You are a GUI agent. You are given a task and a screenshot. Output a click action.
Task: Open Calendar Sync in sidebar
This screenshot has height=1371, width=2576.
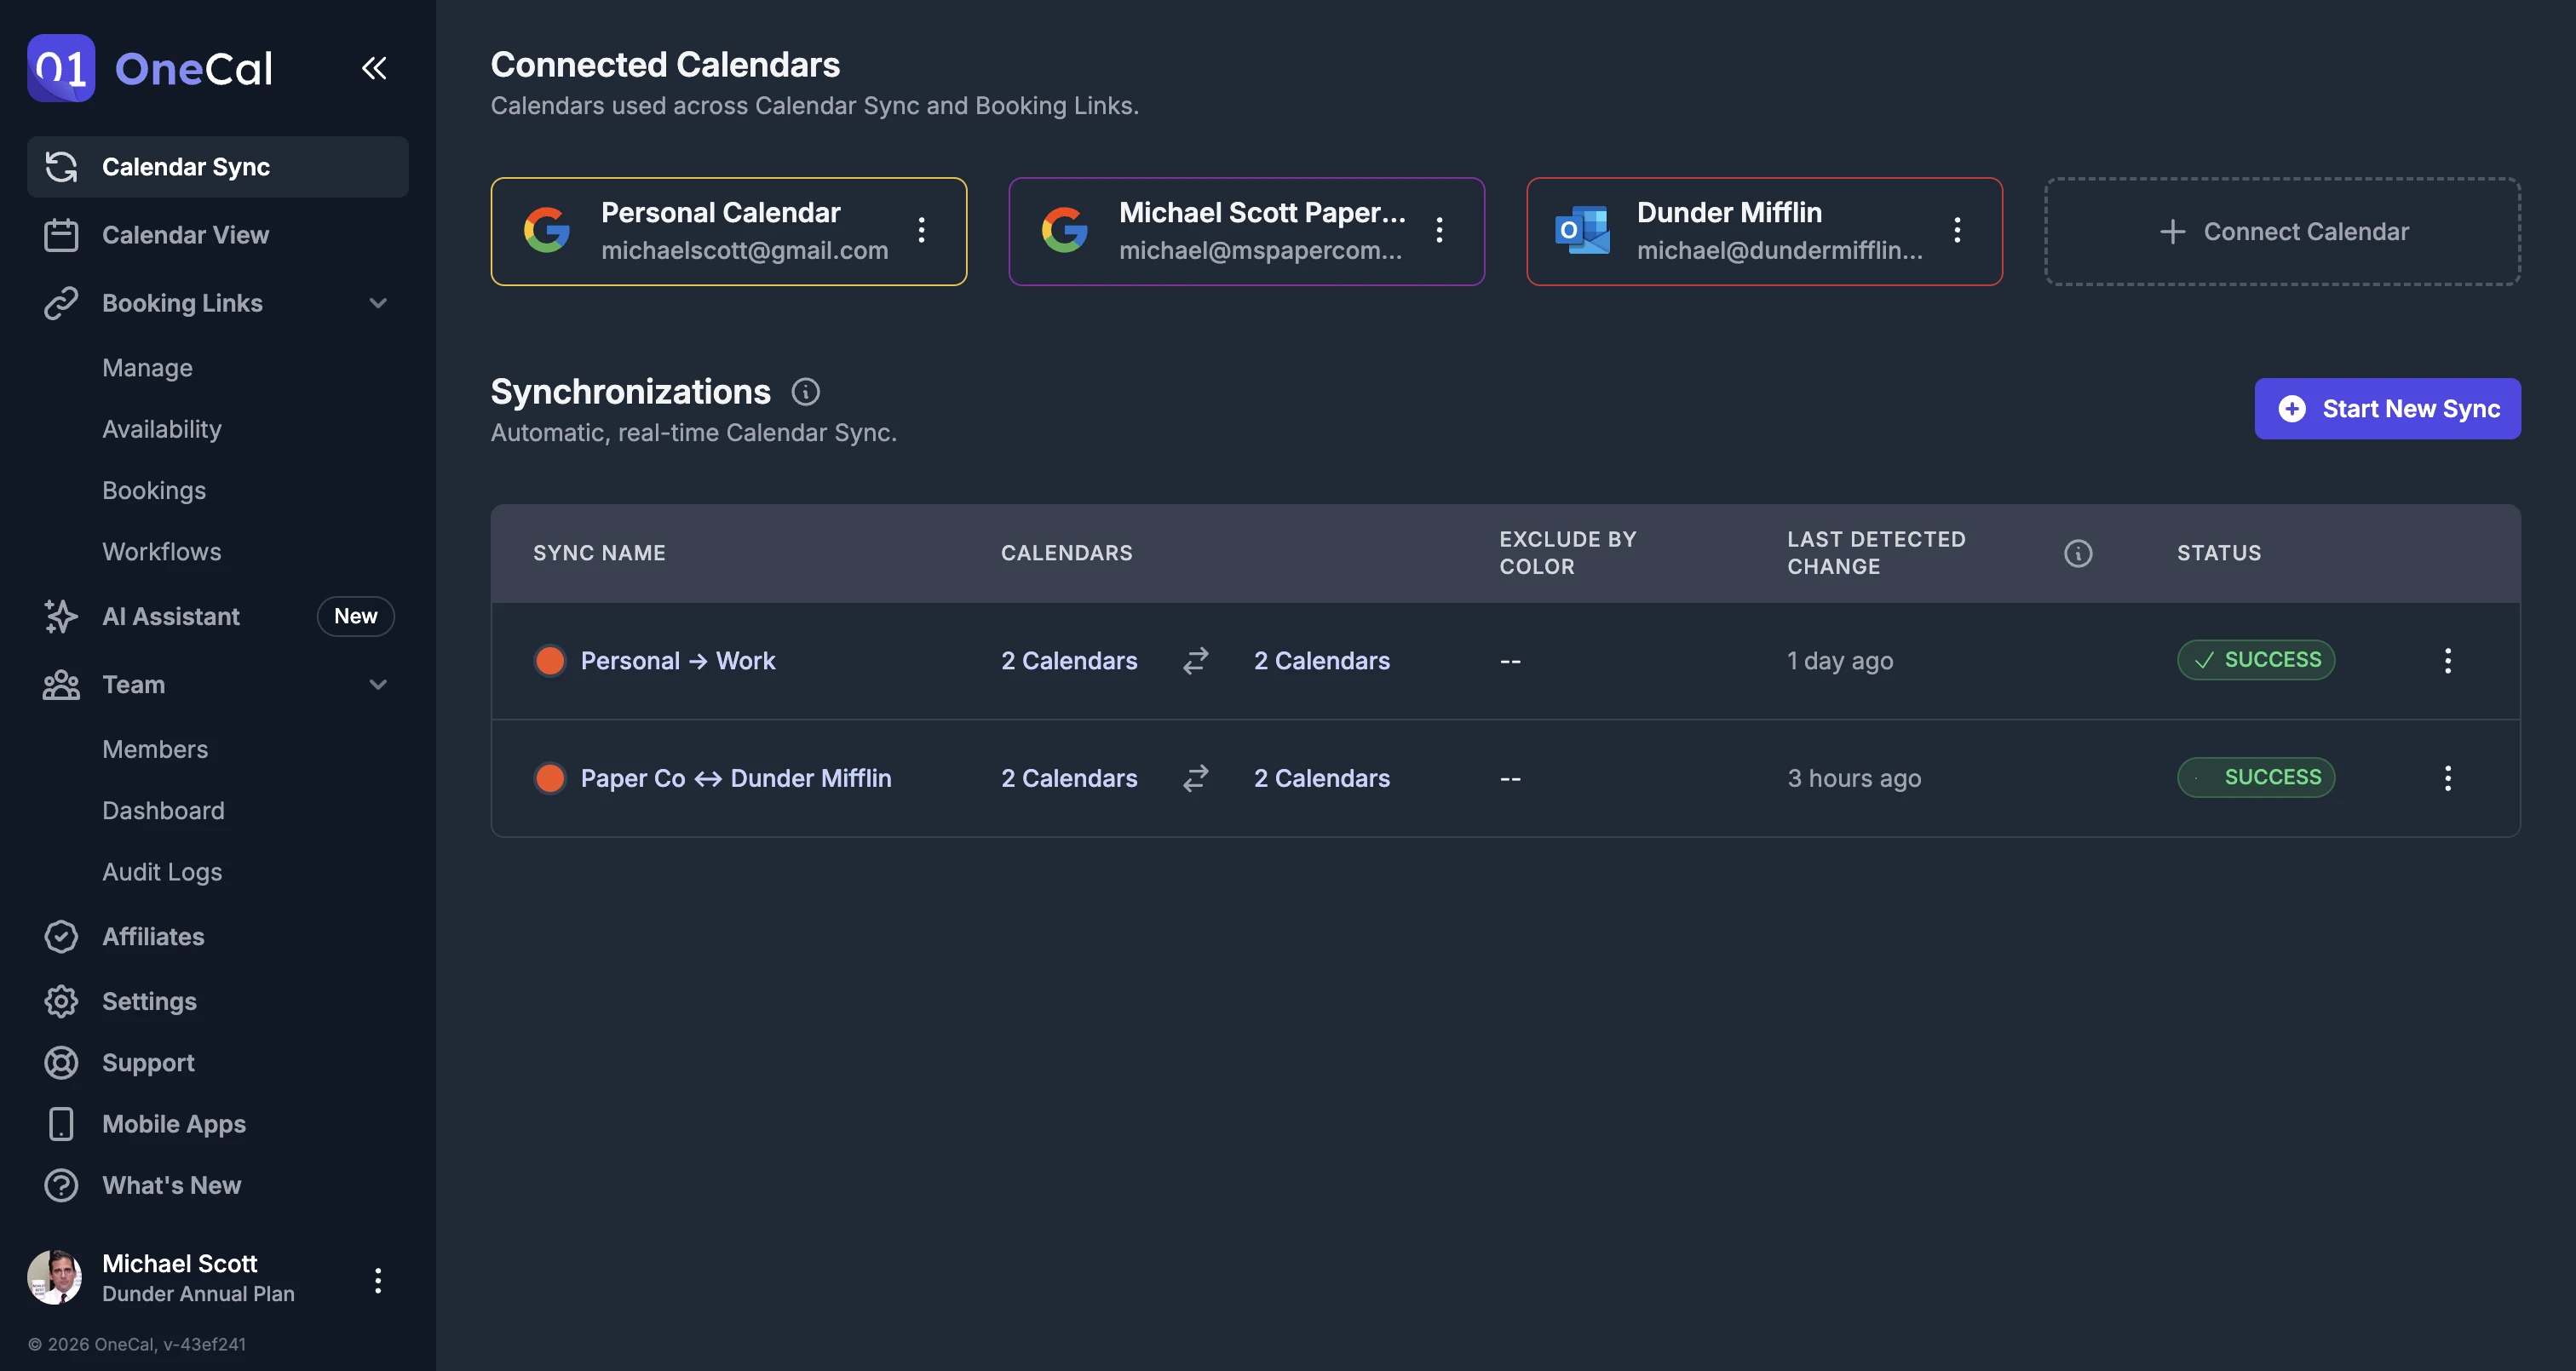(x=218, y=167)
